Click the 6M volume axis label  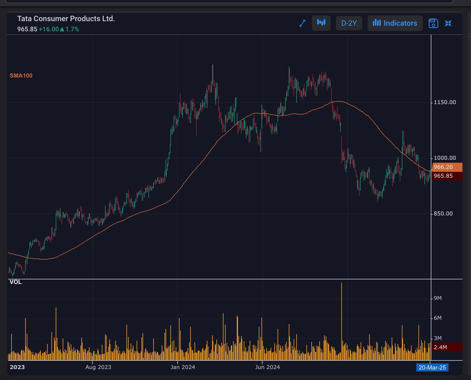tap(438, 318)
